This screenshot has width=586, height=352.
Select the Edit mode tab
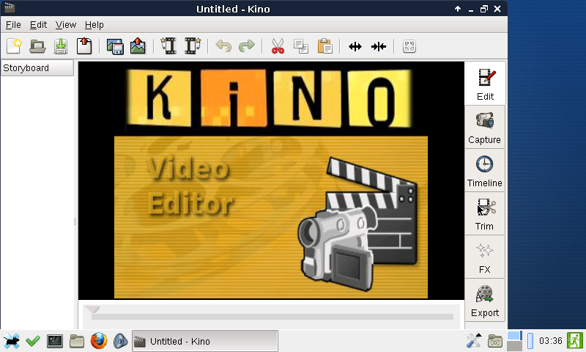(484, 84)
